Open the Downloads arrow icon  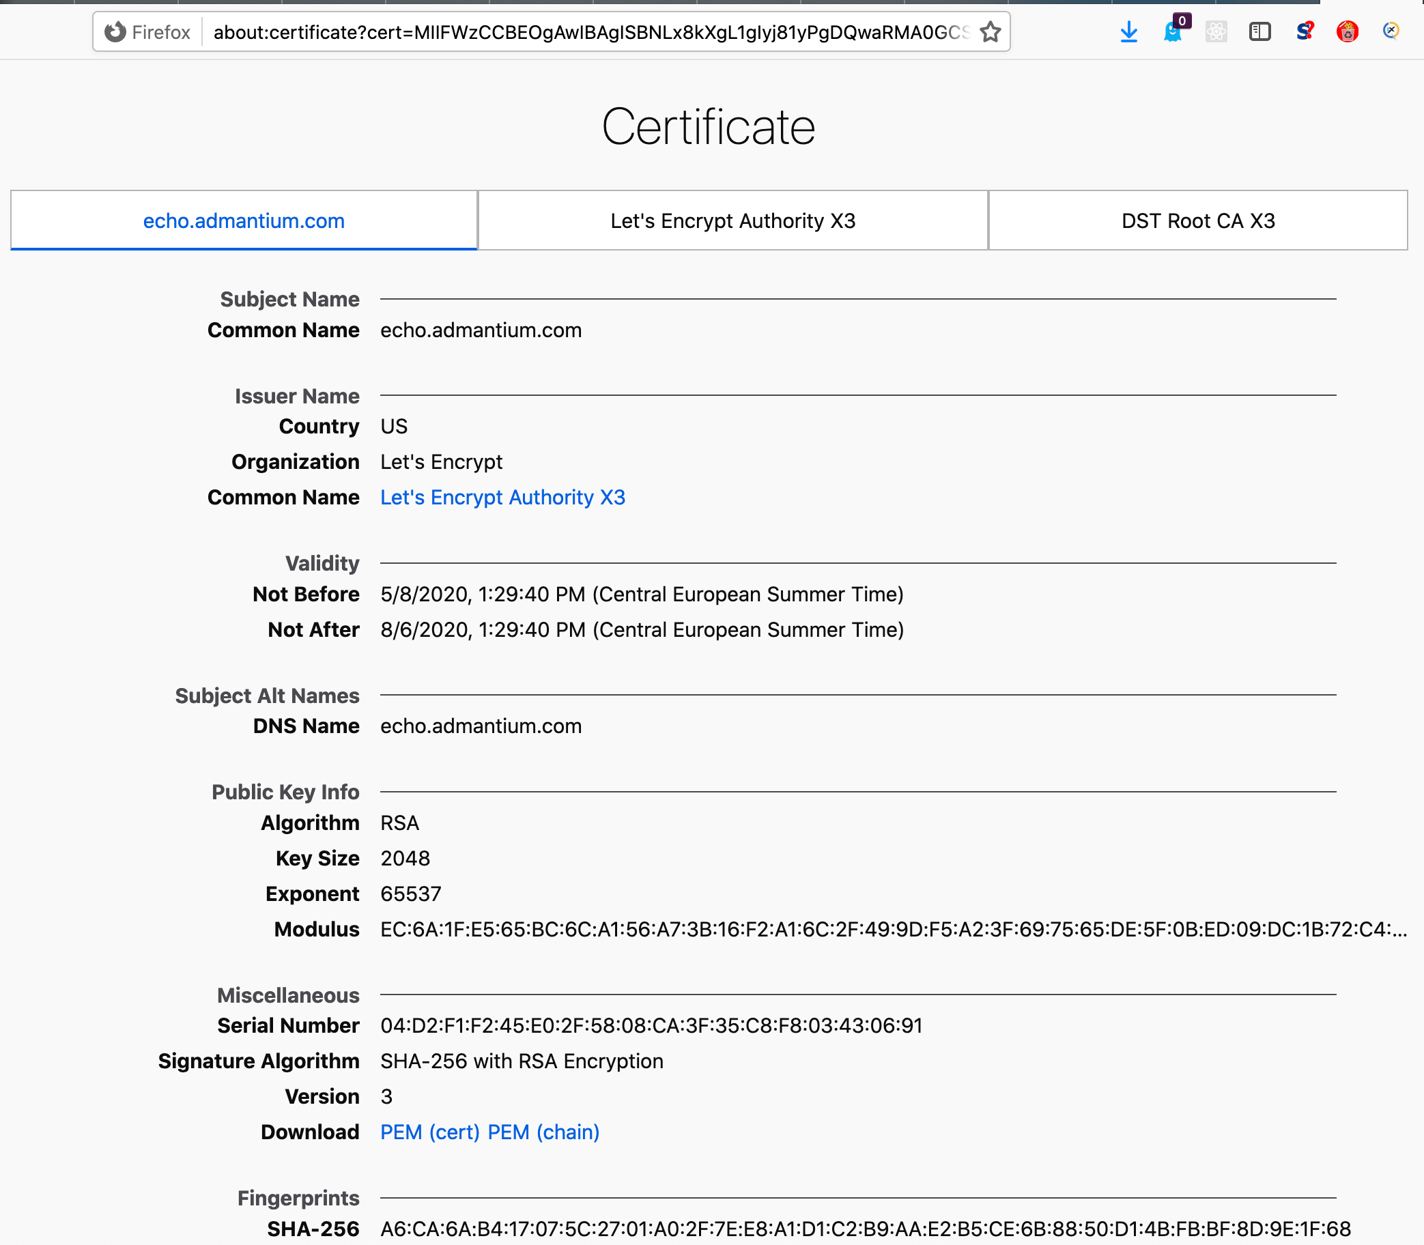click(x=1129, y=32)
